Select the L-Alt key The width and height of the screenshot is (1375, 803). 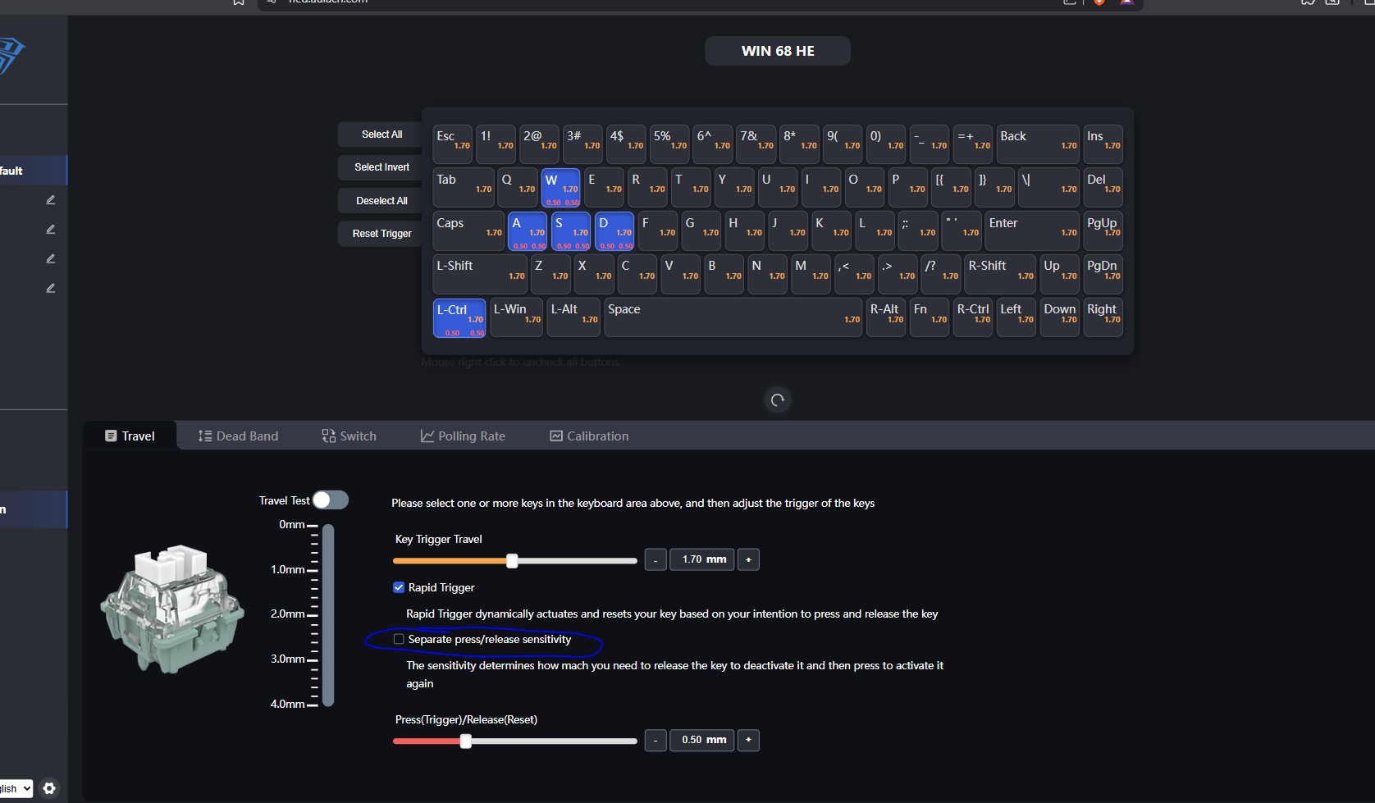(573, 318)
